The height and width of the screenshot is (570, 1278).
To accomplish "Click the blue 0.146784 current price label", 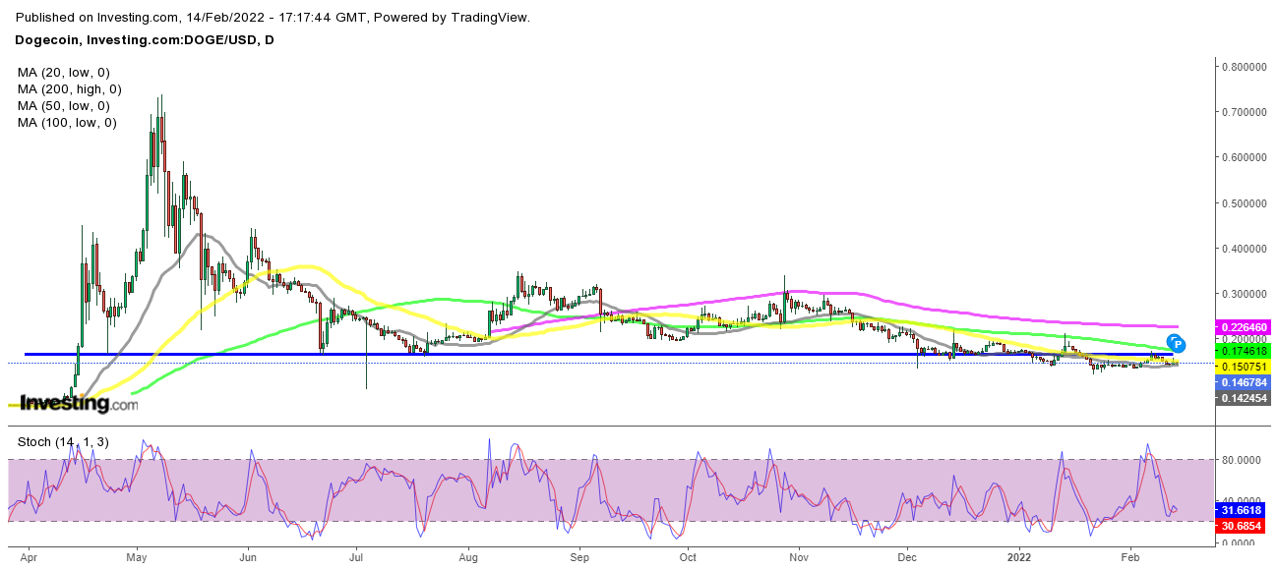I will pos(1243,382).
